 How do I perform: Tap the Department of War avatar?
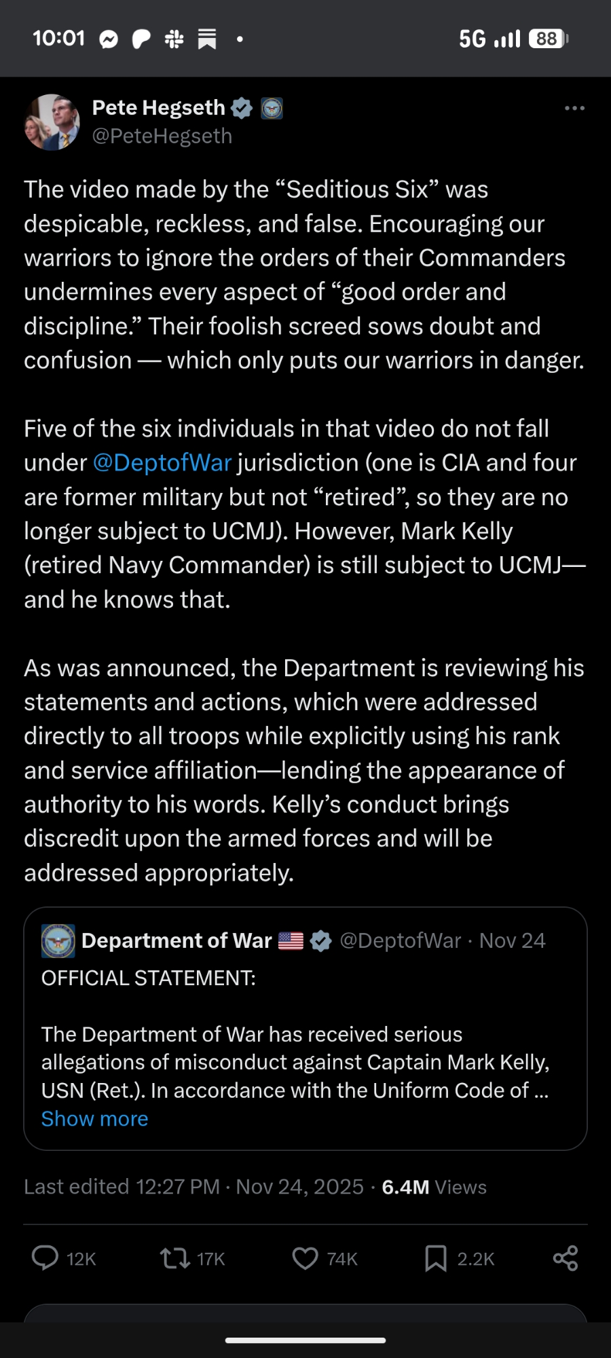click(x=58, y=941)
